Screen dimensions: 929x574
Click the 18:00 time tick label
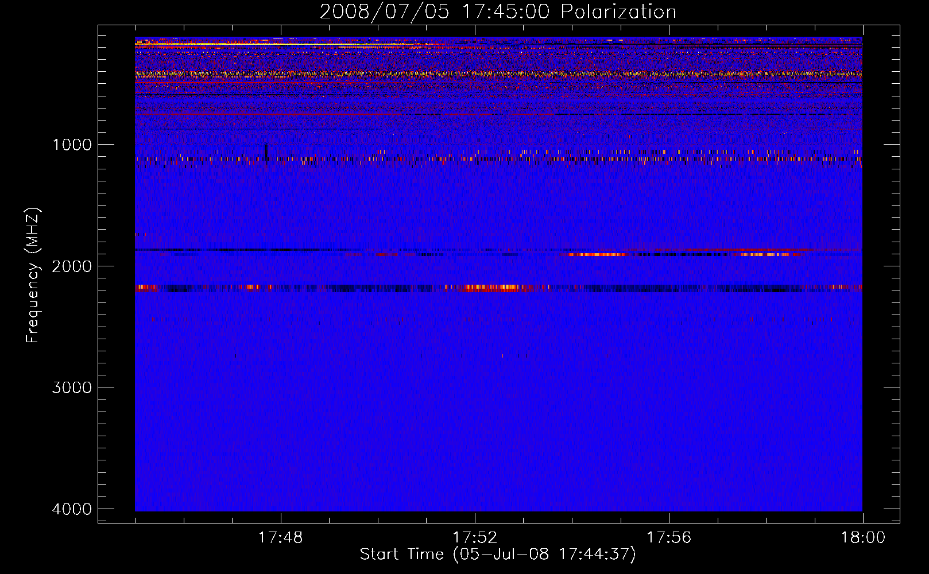tap(863, 538)
